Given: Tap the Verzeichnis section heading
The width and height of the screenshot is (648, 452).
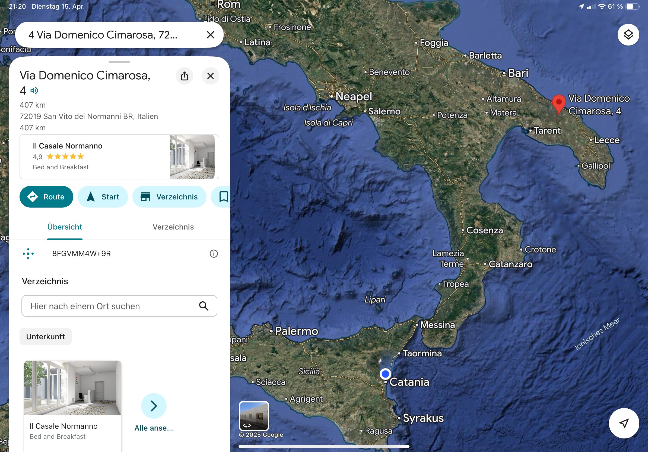Looking at the screenshot, I should 45,281.
